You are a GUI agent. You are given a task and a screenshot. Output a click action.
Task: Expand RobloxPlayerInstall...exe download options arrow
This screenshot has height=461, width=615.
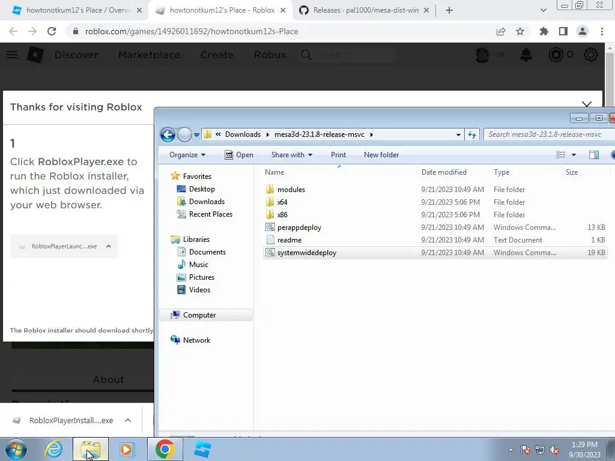click(x=128, y=420)
